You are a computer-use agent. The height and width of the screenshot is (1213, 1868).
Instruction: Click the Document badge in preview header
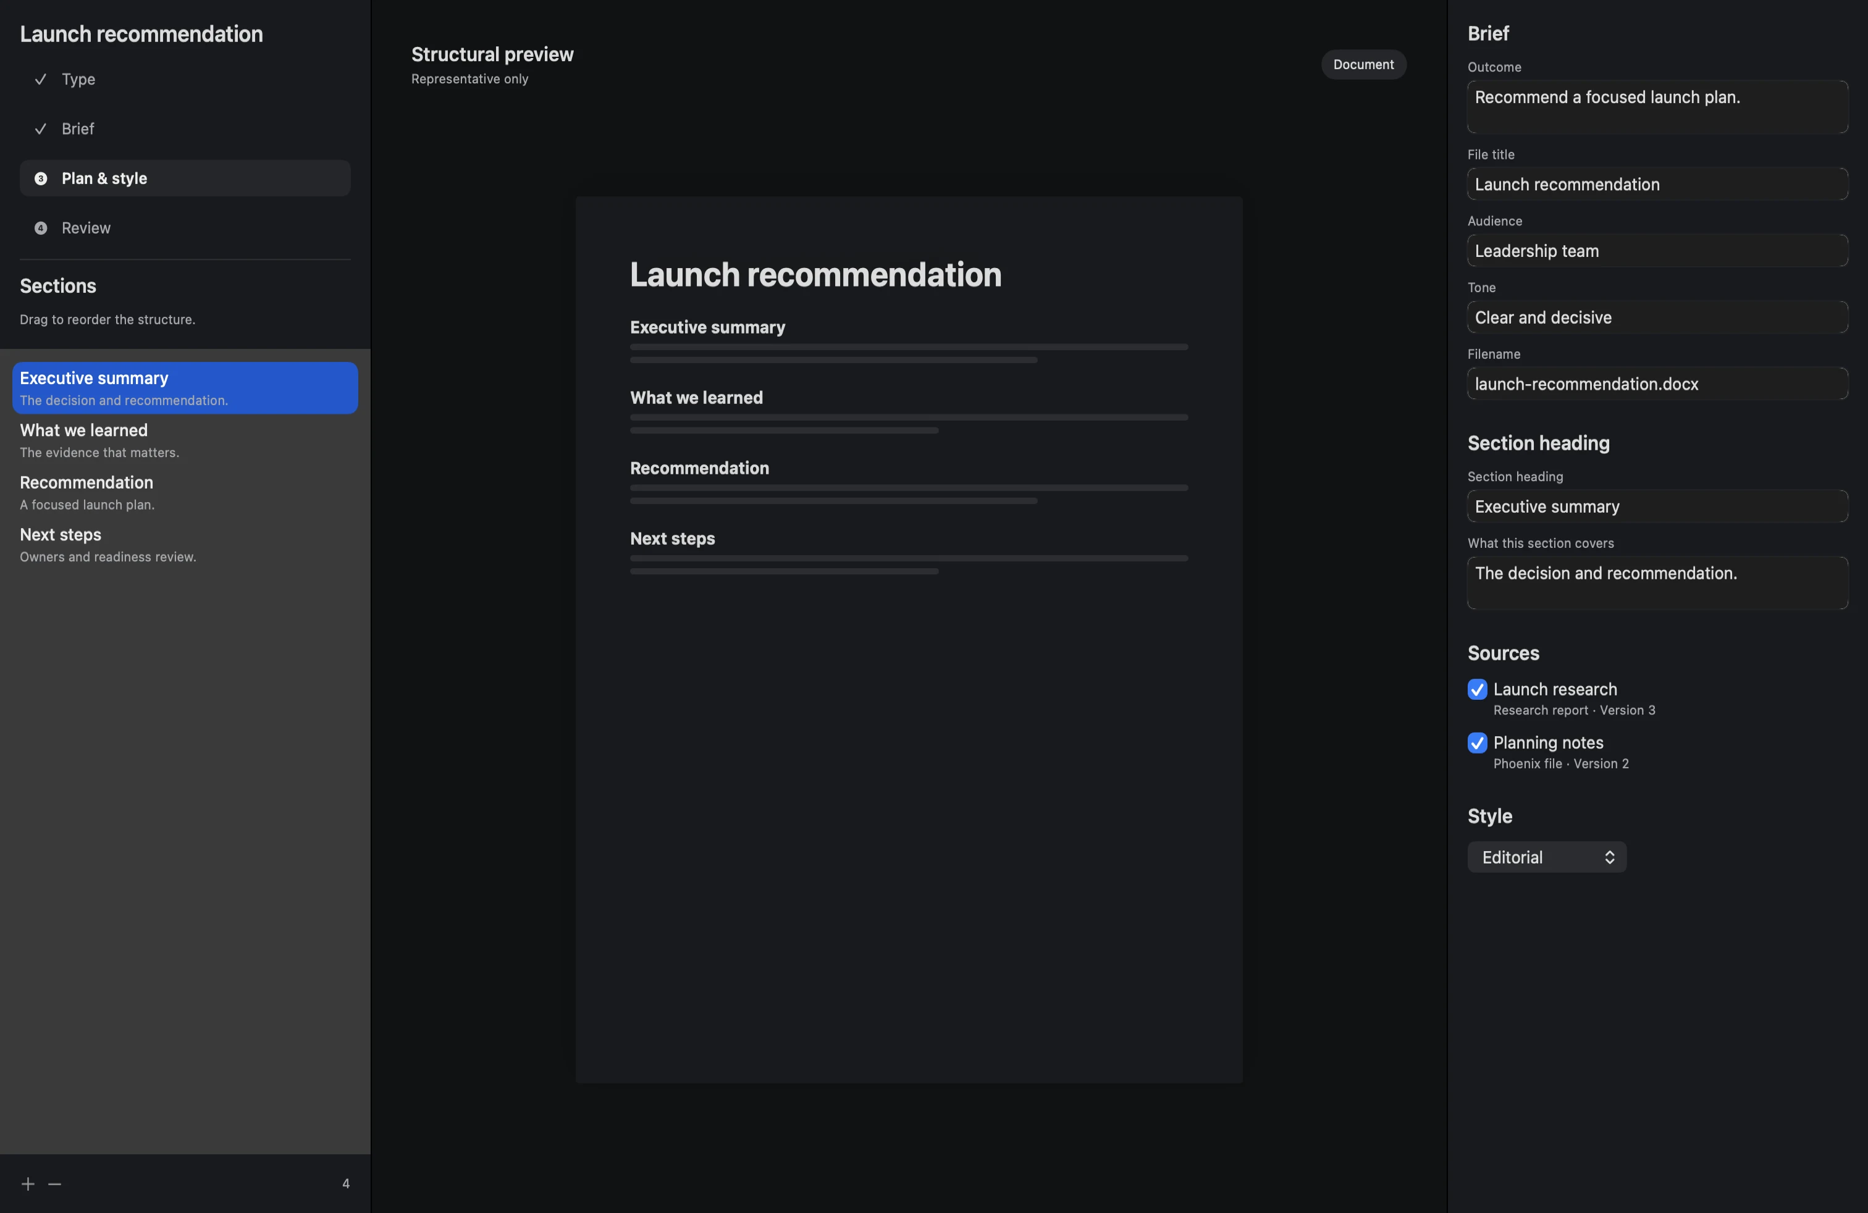click(x=1363, y=64)
